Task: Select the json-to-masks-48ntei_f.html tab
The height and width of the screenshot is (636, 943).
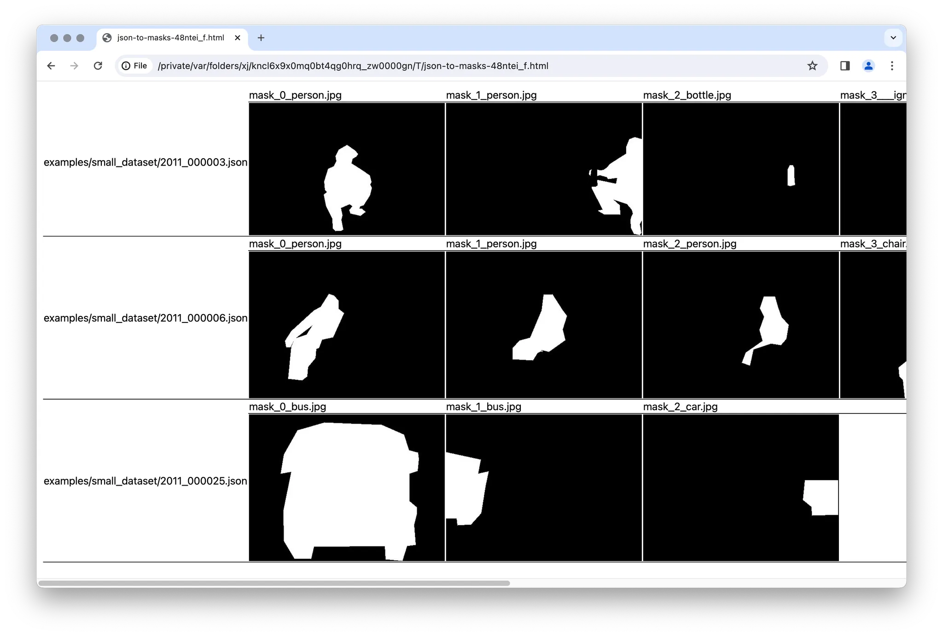Action: click(170, 38)
